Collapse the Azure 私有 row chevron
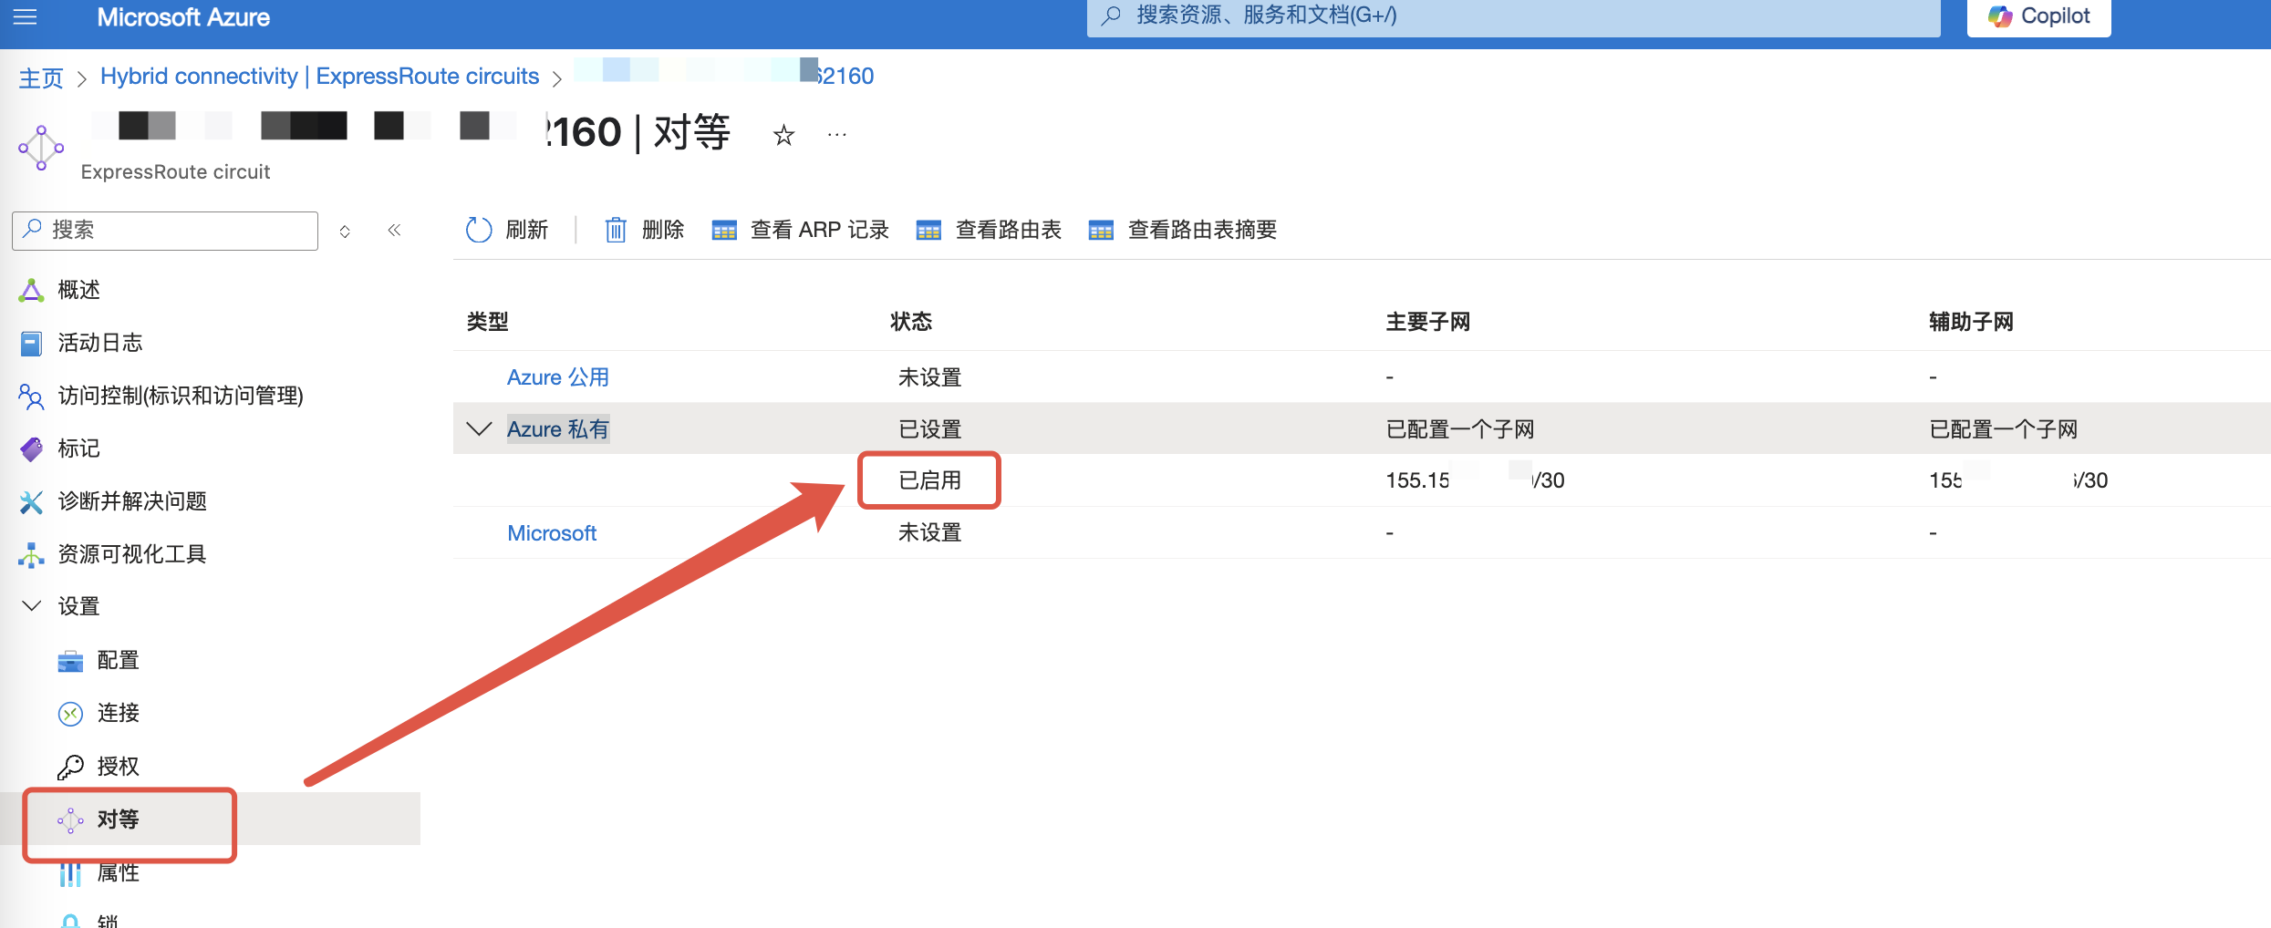2271x928 pixels. [x=479, y=428]
